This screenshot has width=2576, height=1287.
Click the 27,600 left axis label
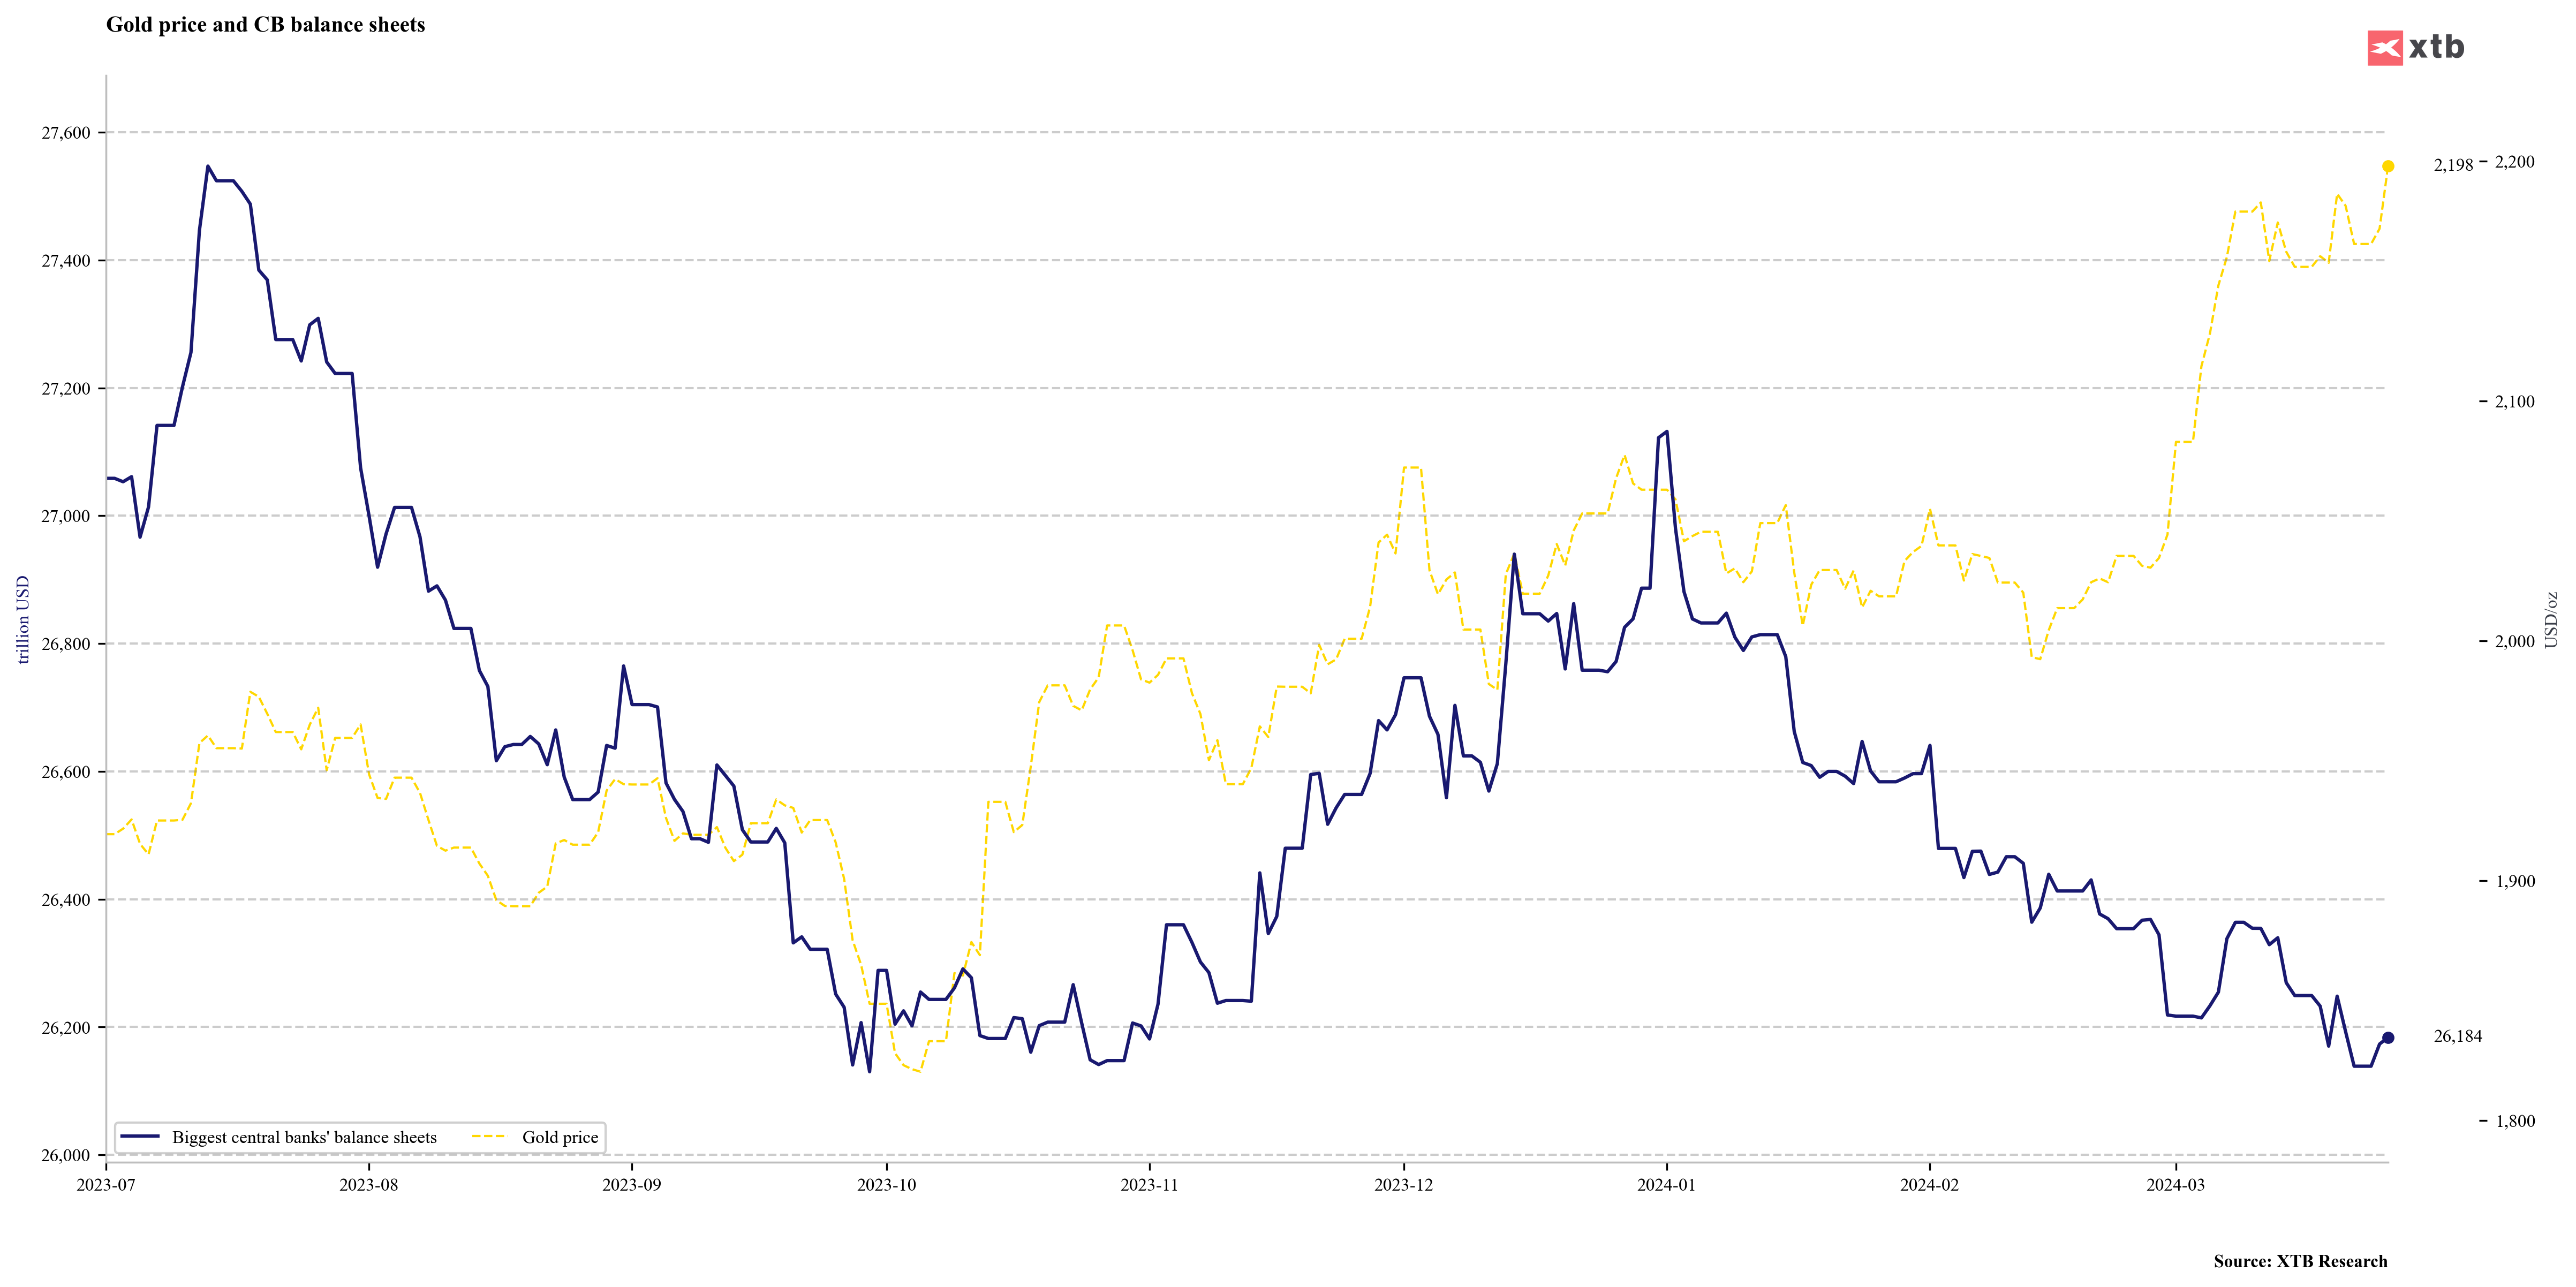click(66, 133)
